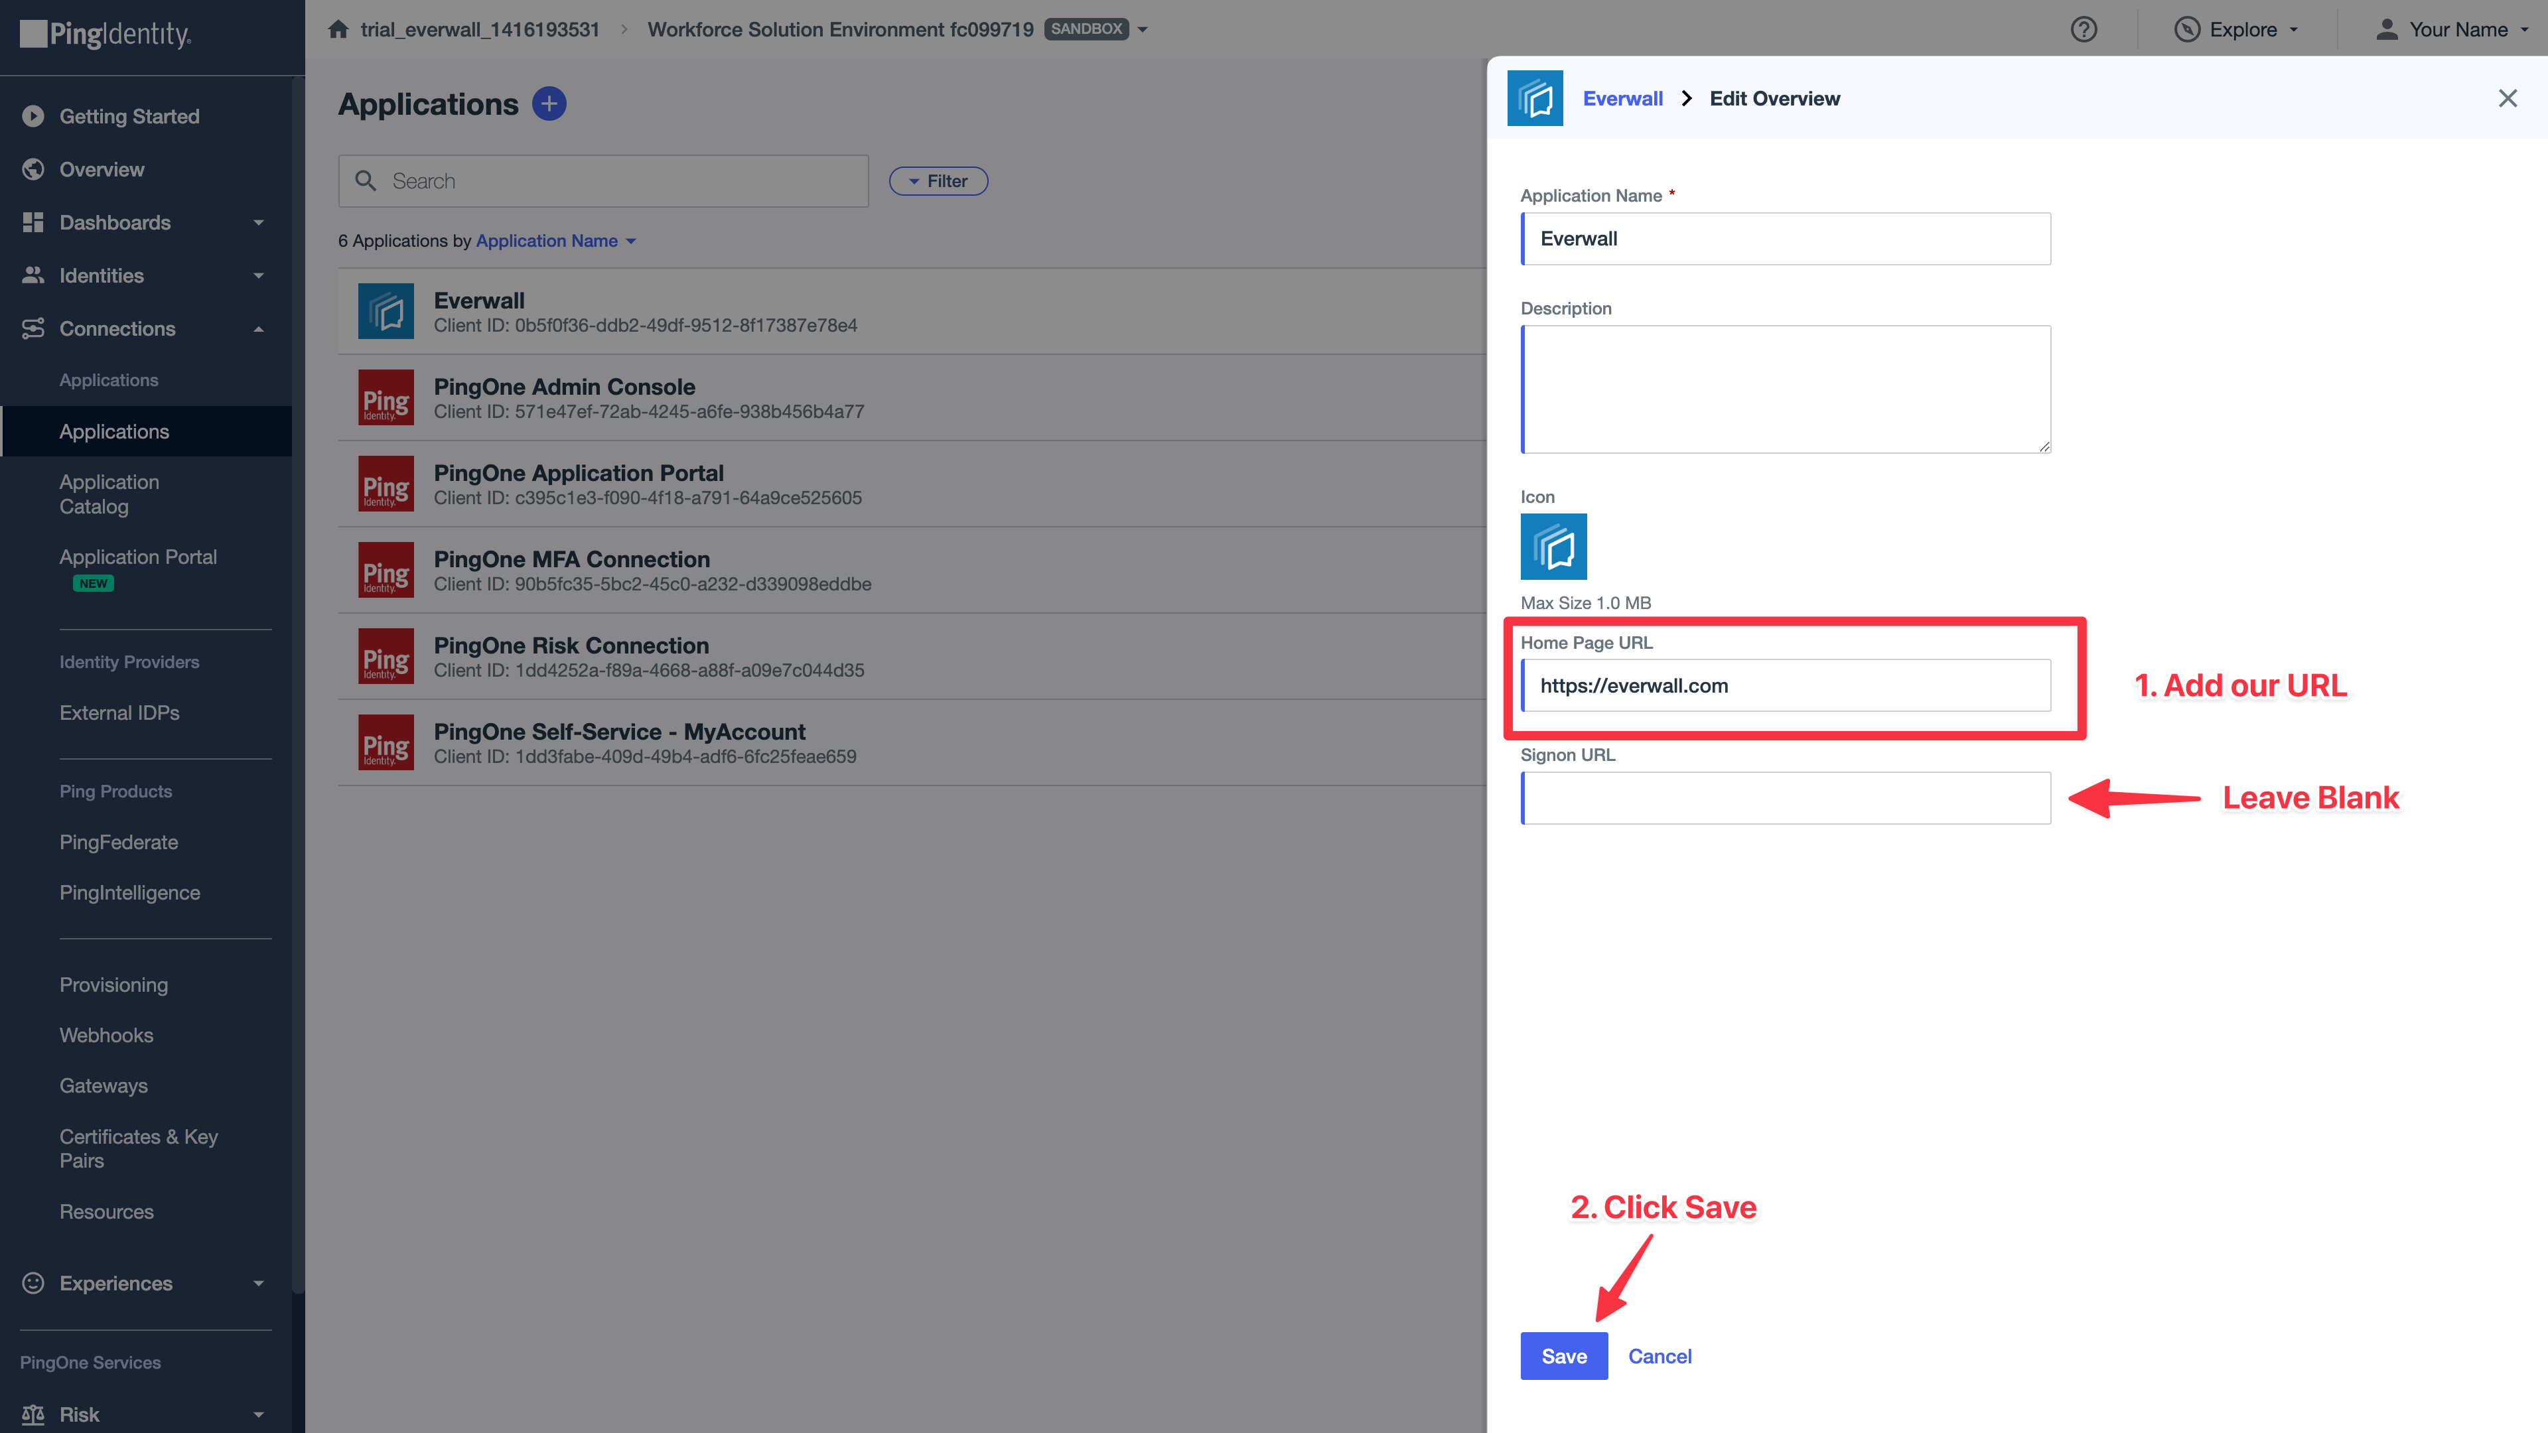Select Applications in the sidebar
Screen dimensions: 2548x1433
(x=147, y=431)
